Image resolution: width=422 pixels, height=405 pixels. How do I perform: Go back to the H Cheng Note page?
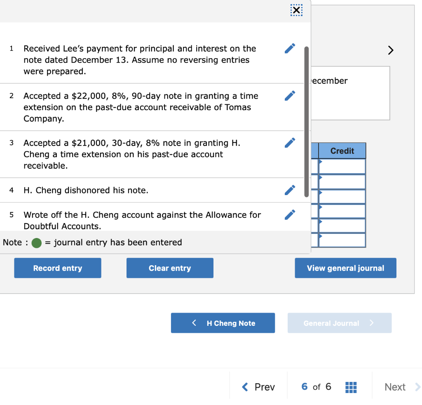(223, 323)
